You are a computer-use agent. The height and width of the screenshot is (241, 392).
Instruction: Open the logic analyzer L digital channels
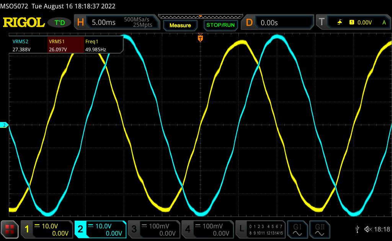pos(261,229)
